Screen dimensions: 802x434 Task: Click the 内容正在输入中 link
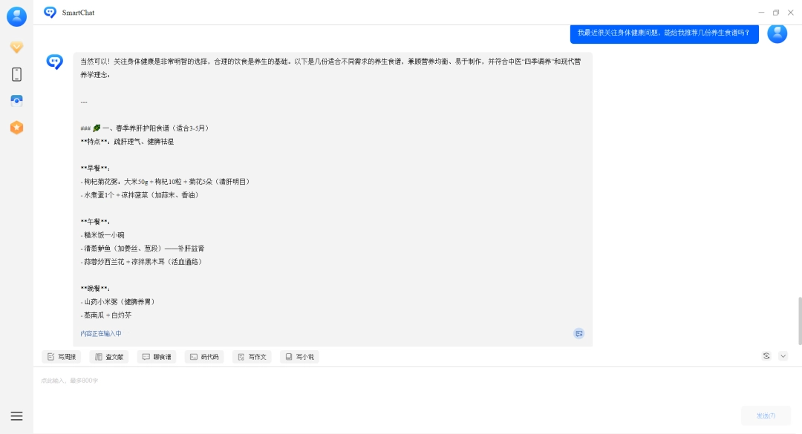[101, 333]
